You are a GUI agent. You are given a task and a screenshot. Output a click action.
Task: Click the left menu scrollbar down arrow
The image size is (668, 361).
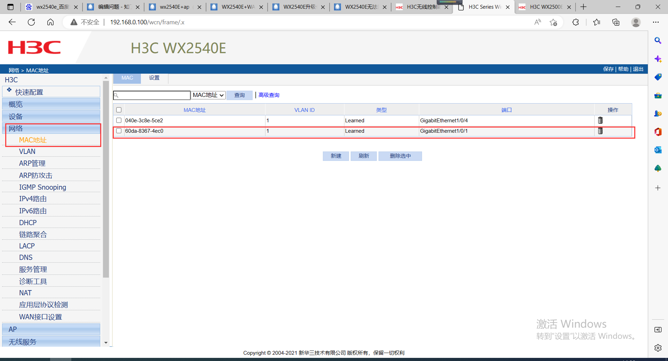pos(106,343)
